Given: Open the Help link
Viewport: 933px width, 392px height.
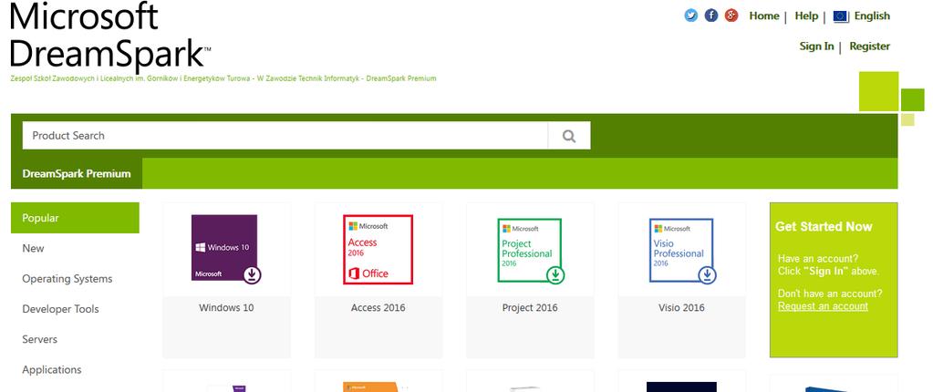Looking at the screenshot, I should 806,16.
